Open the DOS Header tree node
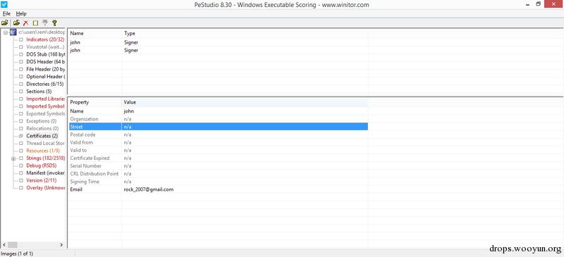Screen dimensions: 564x257 pyautogui.click(x=45, y=62)
